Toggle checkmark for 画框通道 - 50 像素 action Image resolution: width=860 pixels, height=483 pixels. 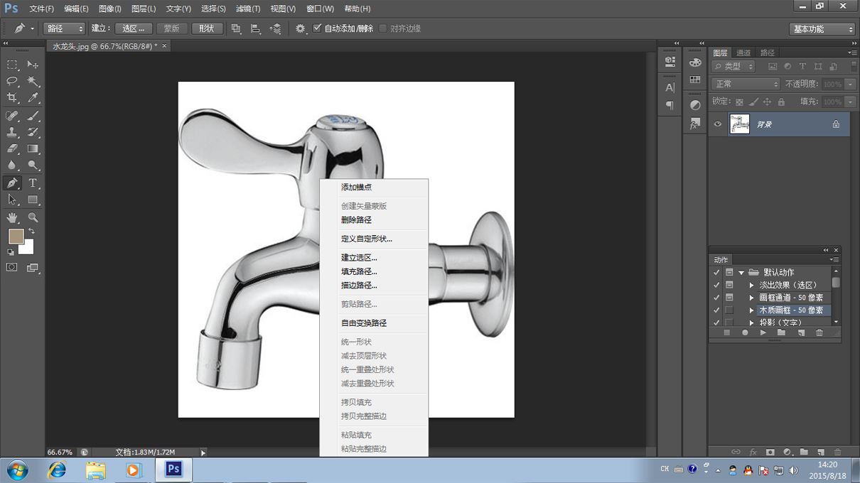tap(716, 298)
